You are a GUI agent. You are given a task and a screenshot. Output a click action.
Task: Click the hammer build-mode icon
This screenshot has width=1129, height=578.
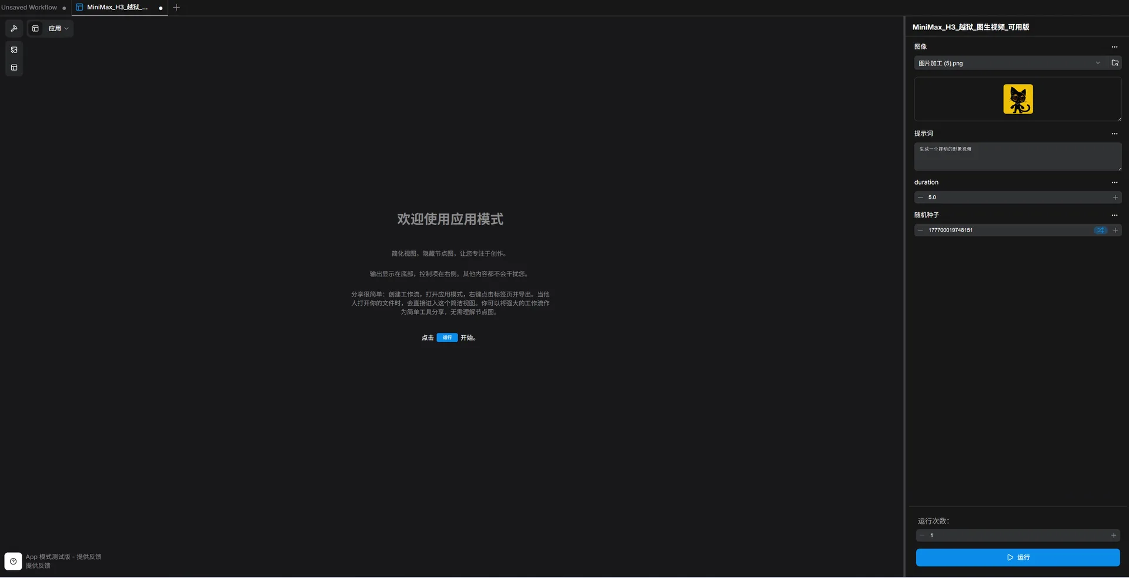[x=14, y=28]
